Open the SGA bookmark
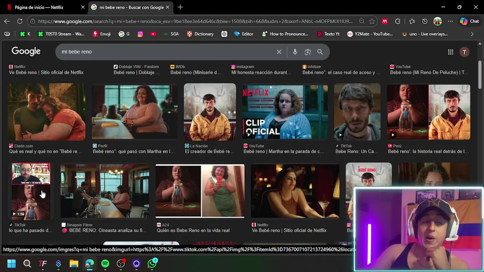Image resolution: width=484 pixels, height=272 pixels. pos(171,34)
